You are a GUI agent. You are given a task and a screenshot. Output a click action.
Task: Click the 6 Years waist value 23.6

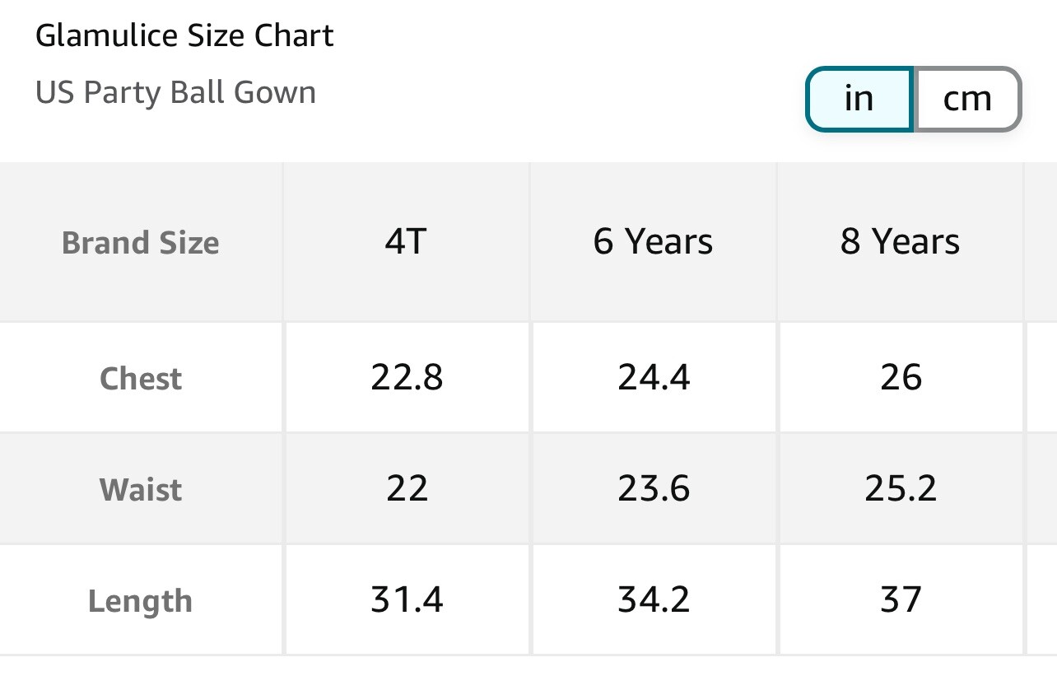click(654, 489)
